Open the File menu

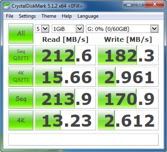click(x=10, y=16)
